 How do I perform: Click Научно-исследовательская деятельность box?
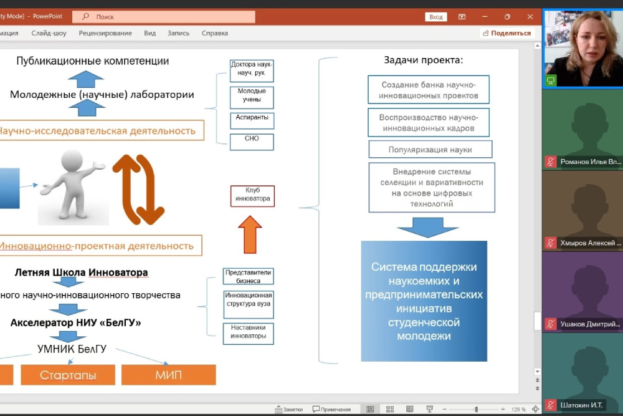tap(101, 130)
